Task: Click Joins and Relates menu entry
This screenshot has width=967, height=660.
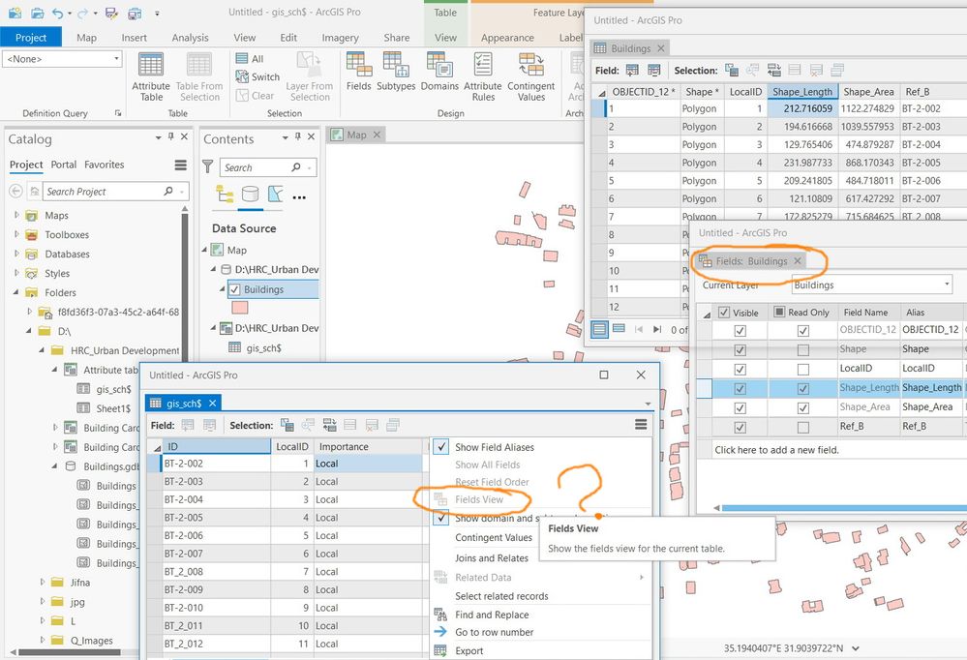Action: [492, 558]
